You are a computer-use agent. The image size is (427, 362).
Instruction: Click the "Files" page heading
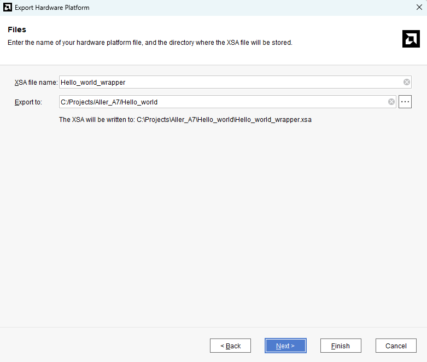click(x=17, y=30)
